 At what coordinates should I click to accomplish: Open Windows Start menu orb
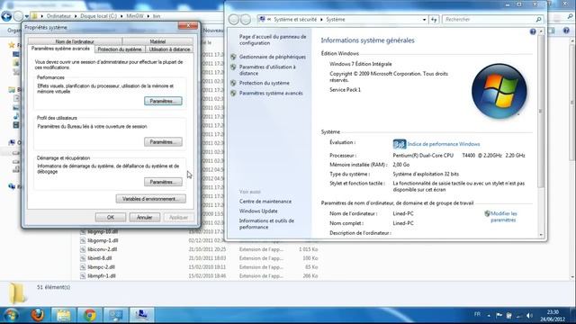point(11,315)
